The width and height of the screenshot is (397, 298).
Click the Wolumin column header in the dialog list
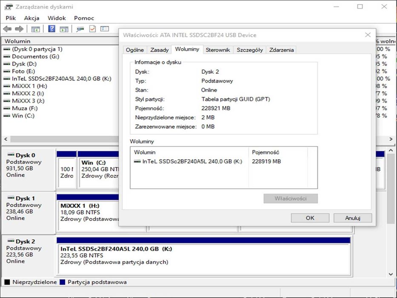point(189,152)
